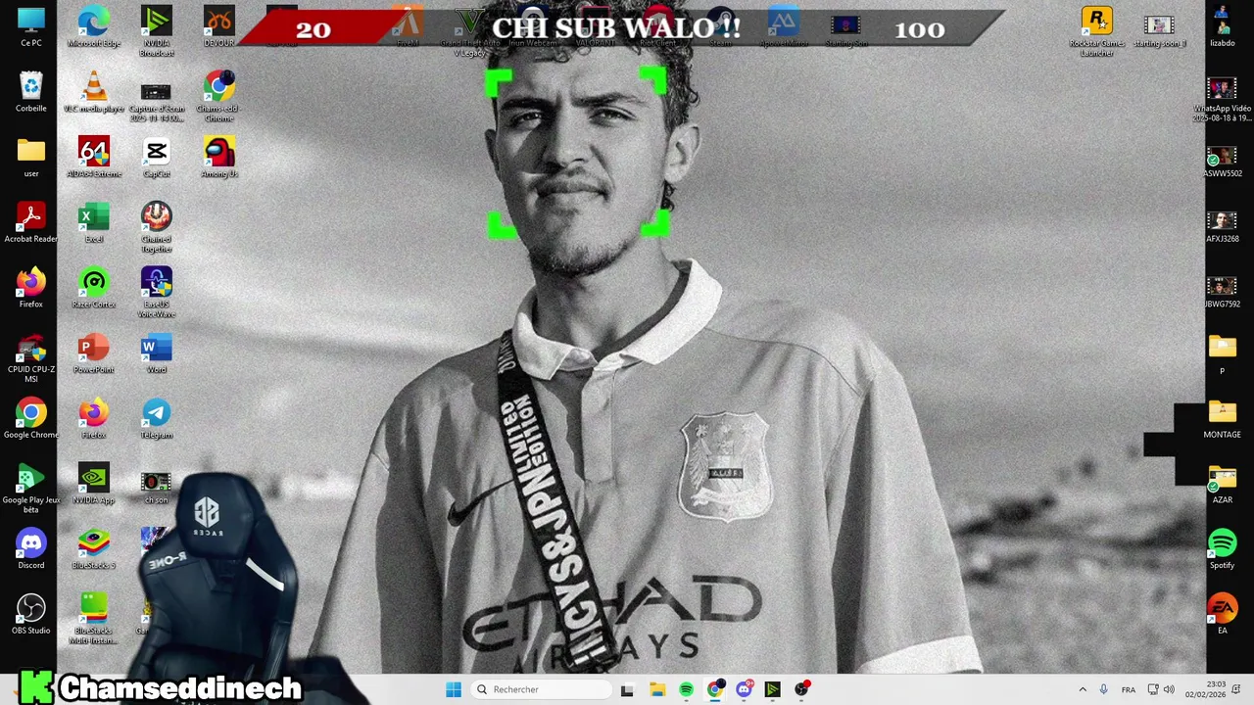Image resolution: width=1254 pixels, height=705 pixels.
Task: Launch Acrobat Reader from the desktop
Action: (31, 222)
